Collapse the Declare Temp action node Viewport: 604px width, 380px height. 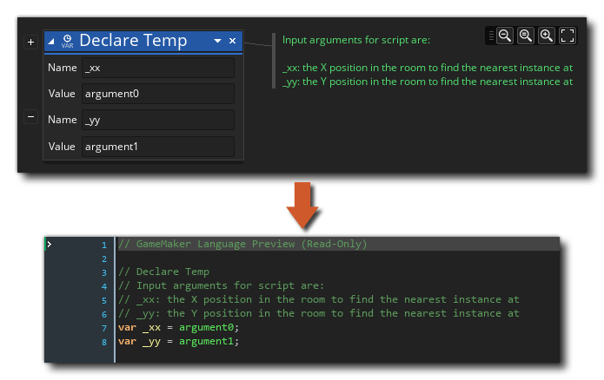[x=52, y=41]
